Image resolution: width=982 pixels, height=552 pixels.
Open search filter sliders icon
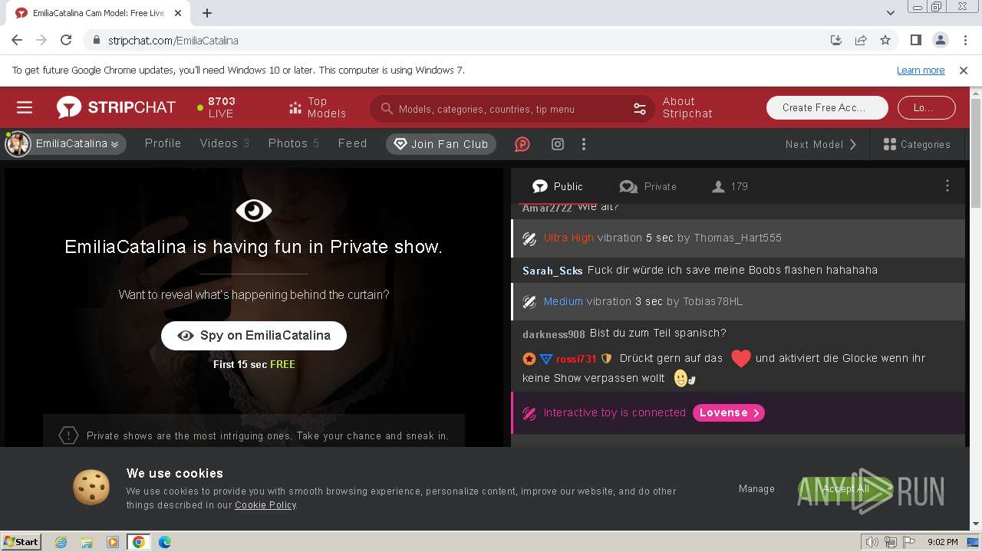640,109
